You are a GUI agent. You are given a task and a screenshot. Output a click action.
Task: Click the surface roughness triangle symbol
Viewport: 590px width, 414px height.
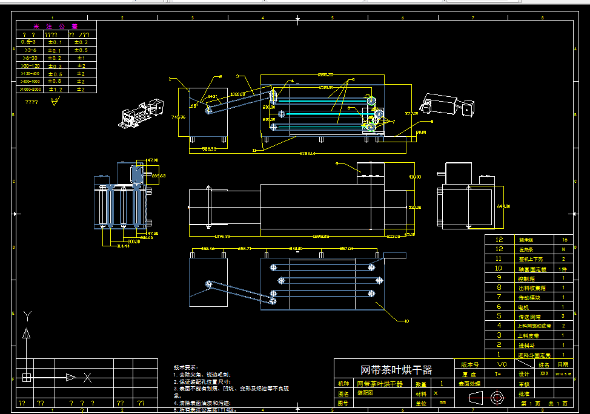[55, 102]
